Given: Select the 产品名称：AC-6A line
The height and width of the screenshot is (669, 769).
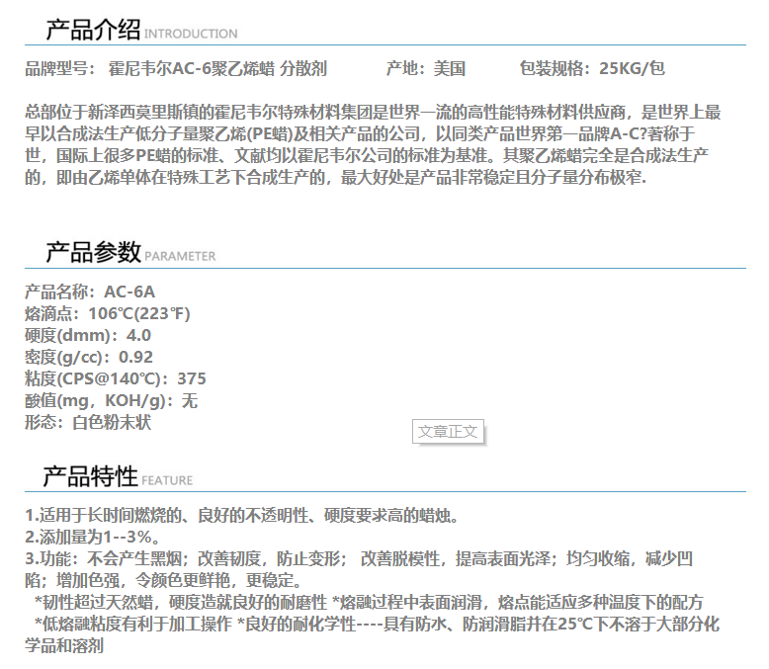Looking at the screenshot, I should [x=90, y=292].
